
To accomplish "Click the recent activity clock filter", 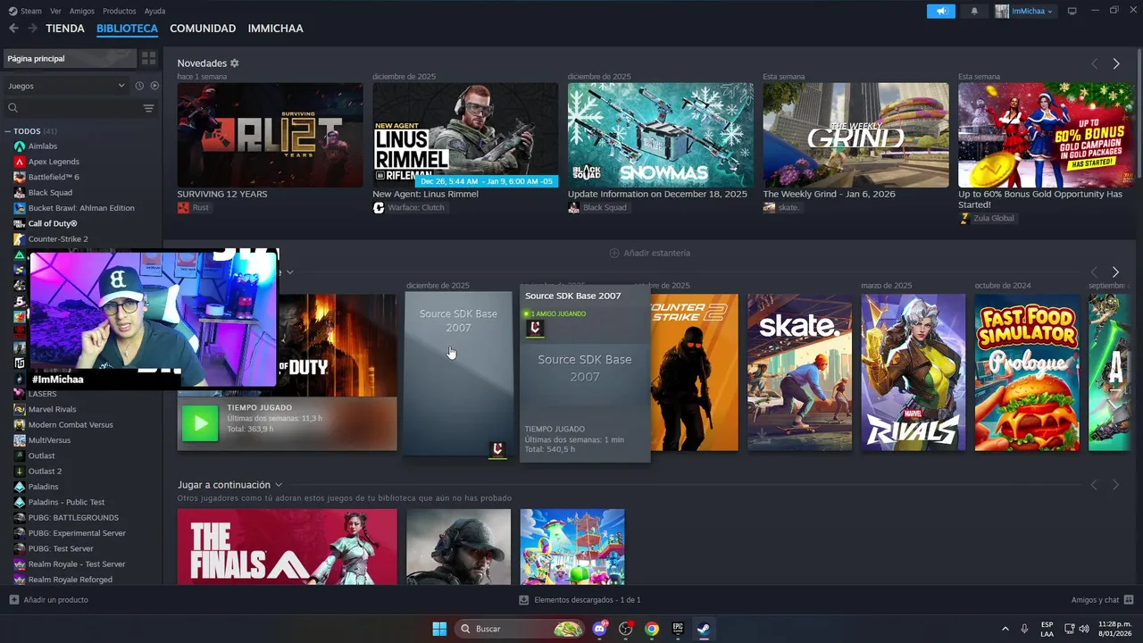I will click(139, 86).
